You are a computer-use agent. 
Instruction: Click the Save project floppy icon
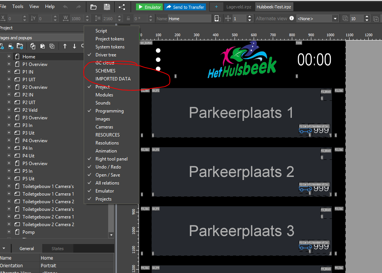[x=107, y=7]
